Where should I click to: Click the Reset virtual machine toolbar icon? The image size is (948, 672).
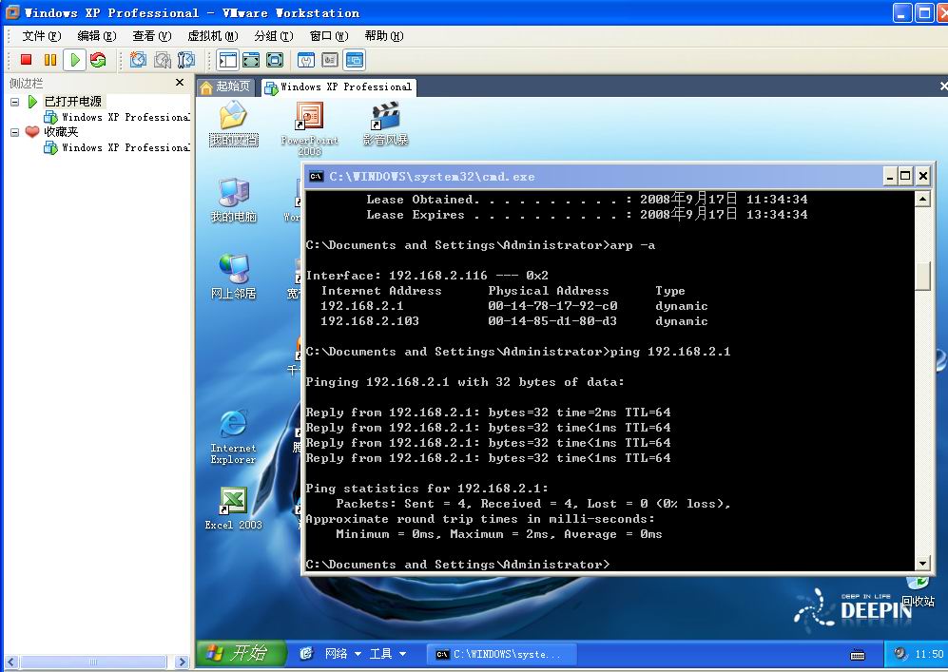point(97,59)
